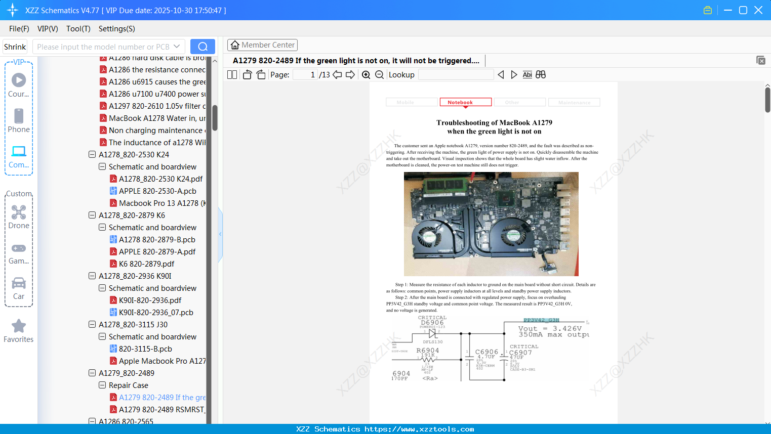This screenshot has width=771, height=434.
Task: Collapse the A1278_820-3115 J30 tree node
Action: click(x=92, y=324)
